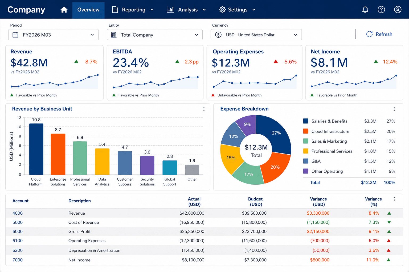The image size is (409, 272).
Task: Open the user profile icon
Action: click(398, 10)
